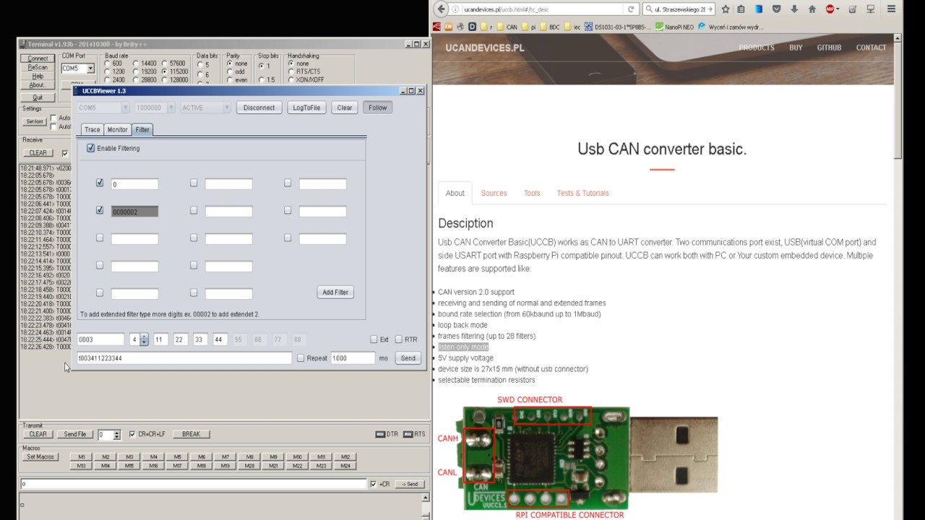Bookmark this page with the star icon
Viewport: 925px width, 520px height.
coord(726,9)
